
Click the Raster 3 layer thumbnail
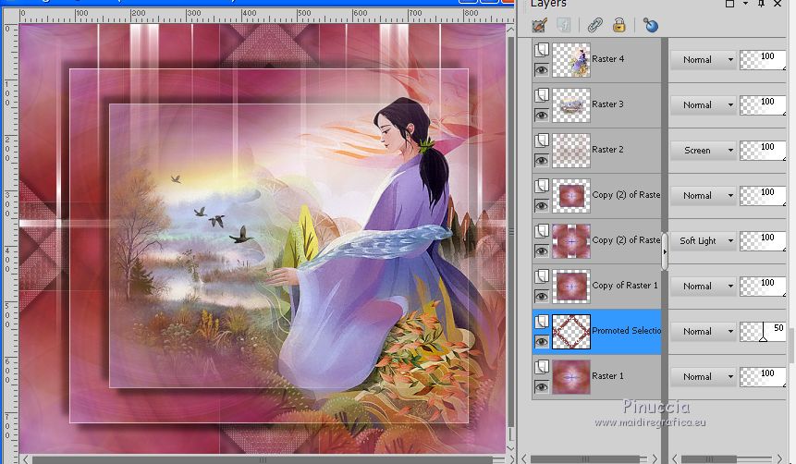(571, 105)
